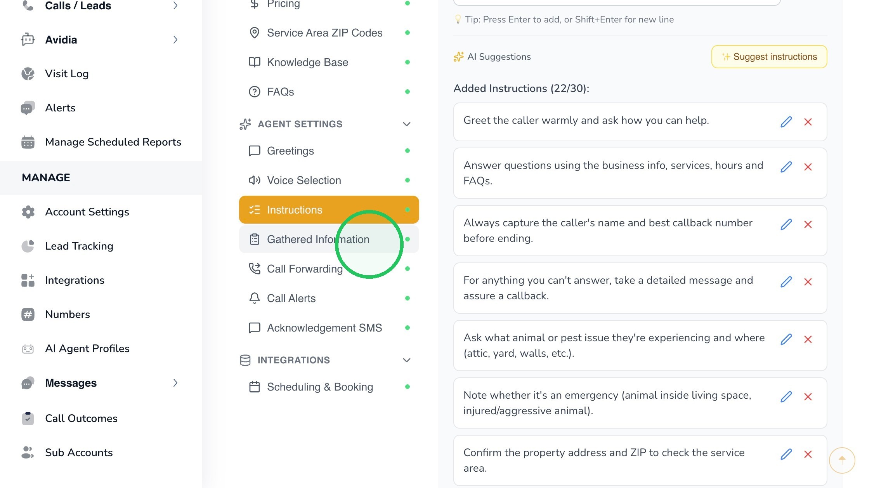Open the Greetings settings
Image resolution: width=874 pixels, height=488 pixels.
point(329,151)
